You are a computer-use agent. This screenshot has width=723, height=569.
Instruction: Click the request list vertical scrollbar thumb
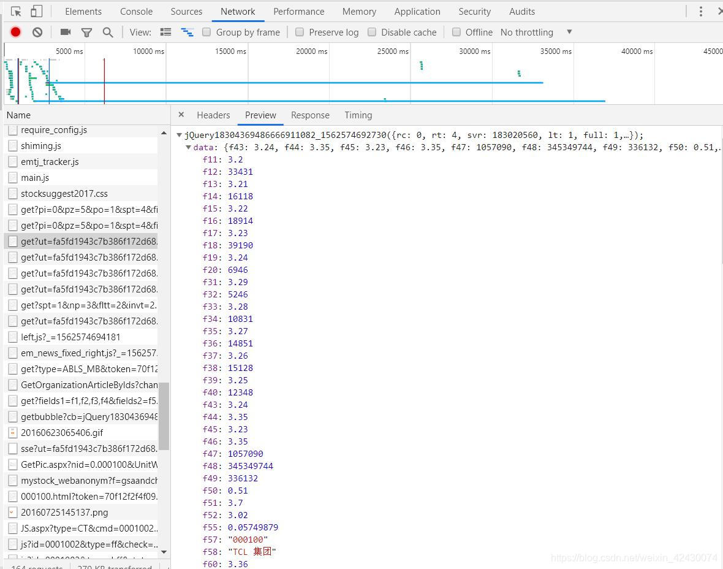point(164,416)
